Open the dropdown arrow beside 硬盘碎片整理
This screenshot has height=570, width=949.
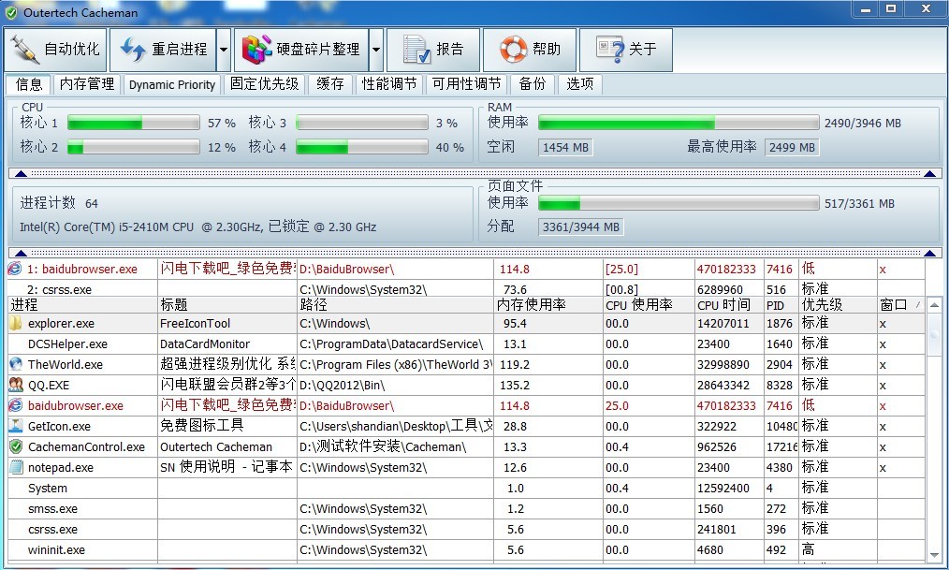(376, 50)
